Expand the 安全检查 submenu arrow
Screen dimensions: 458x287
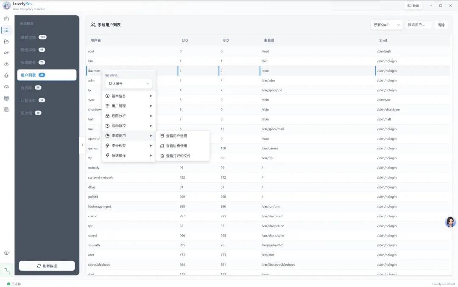tap(151, 146)
